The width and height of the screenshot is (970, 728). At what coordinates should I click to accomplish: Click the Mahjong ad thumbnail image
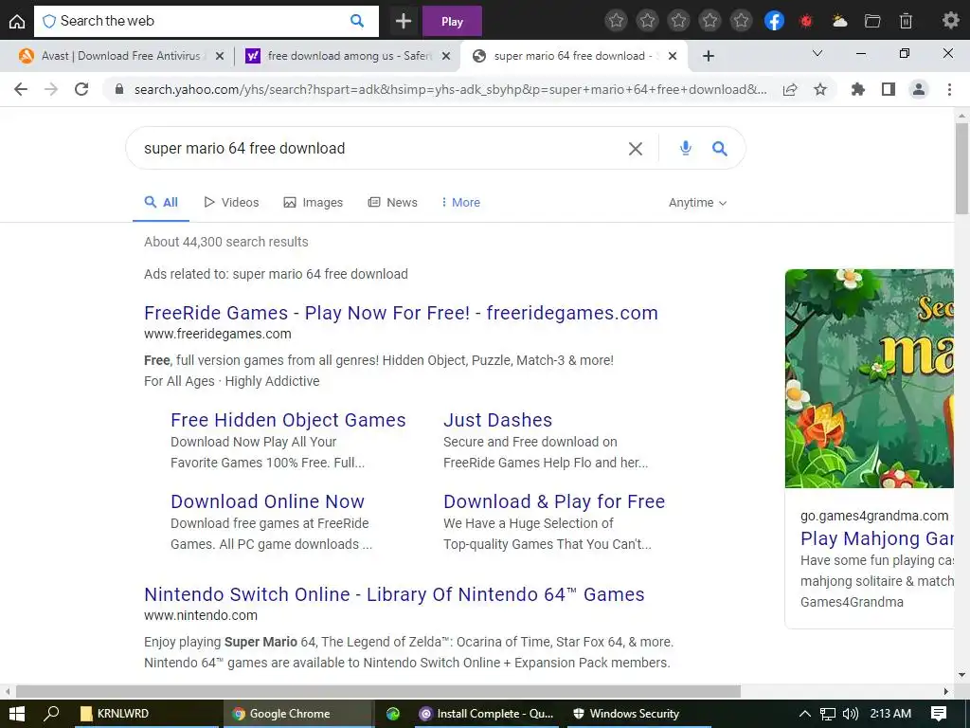pos(870,378)
